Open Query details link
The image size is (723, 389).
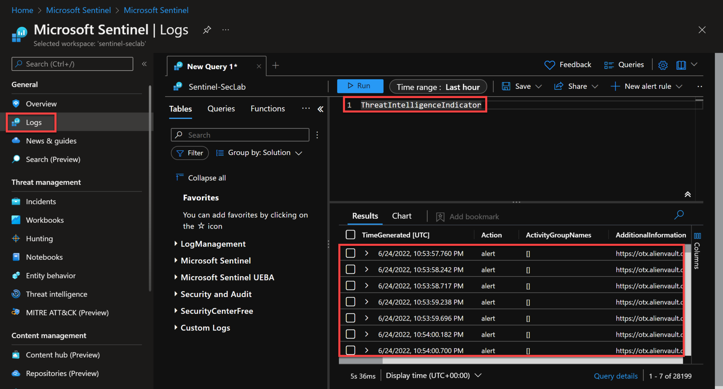615,376
